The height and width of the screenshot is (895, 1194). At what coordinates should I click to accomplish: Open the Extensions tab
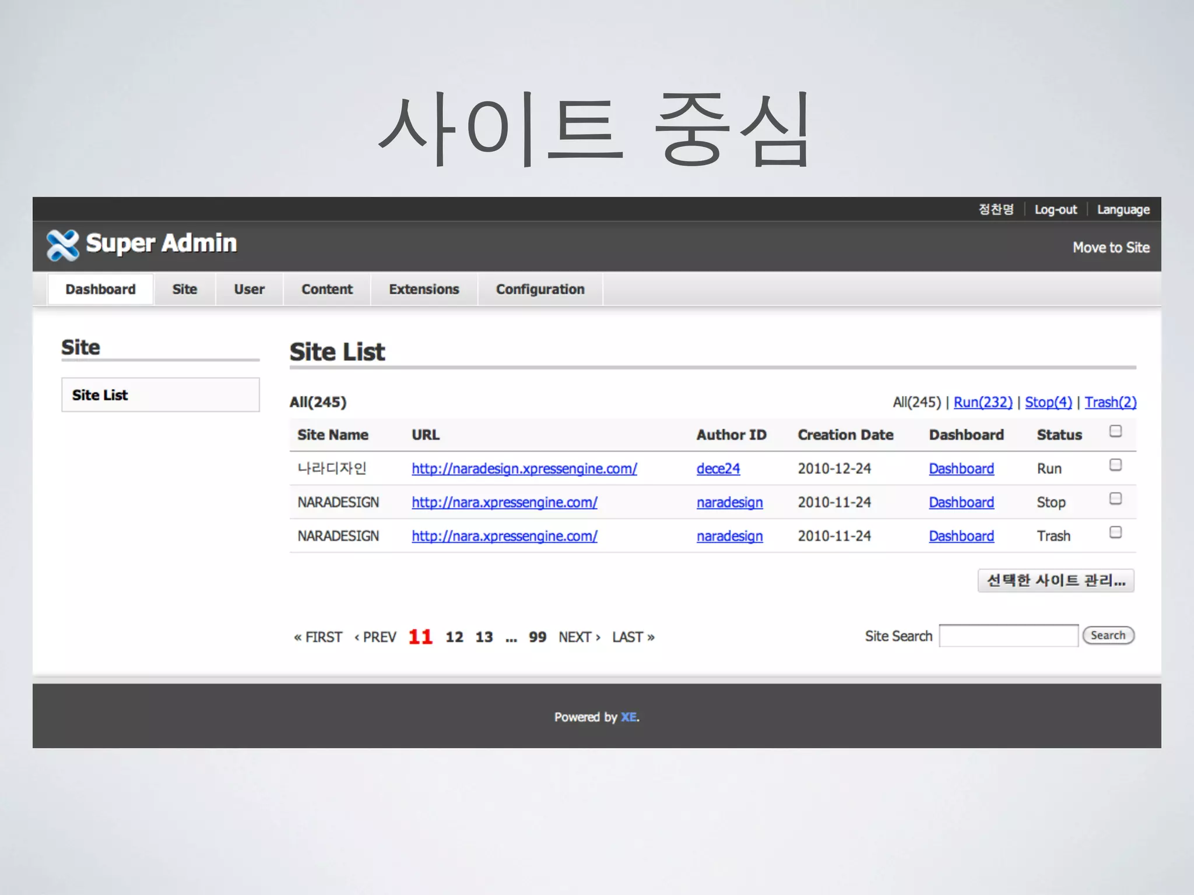[424, 290]
